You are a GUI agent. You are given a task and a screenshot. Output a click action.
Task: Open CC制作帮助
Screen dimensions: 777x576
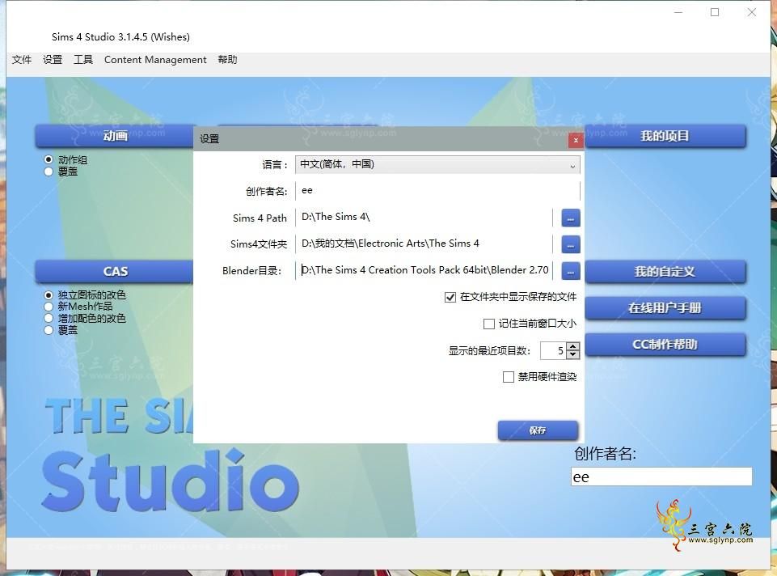(x=665, y=344)
